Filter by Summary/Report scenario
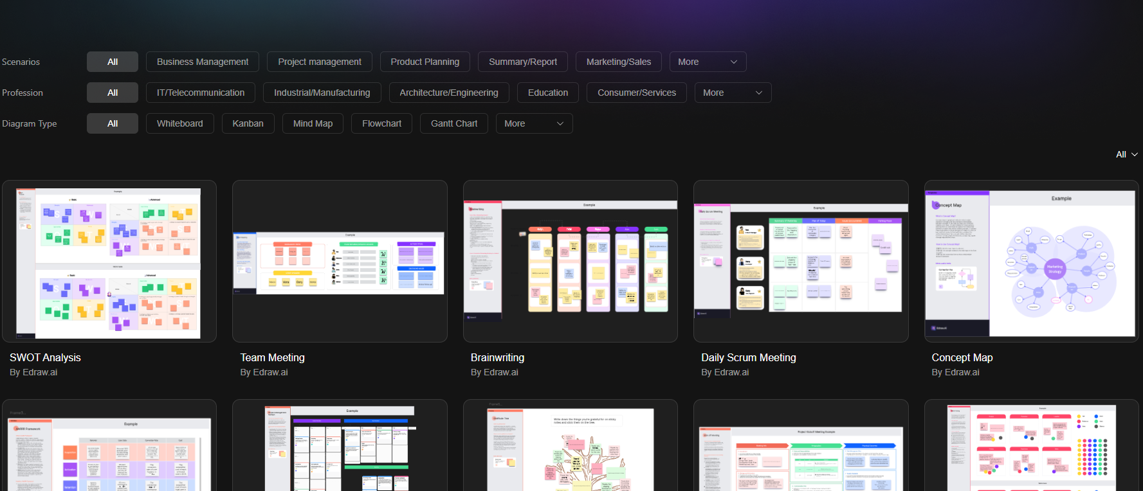This screenshot has width=1143, height=491. coord(523,62)
